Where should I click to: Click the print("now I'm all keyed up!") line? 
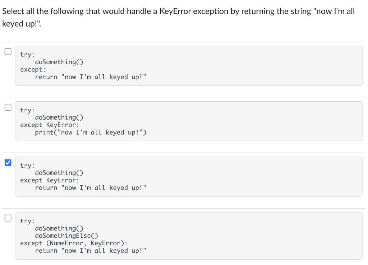91,132
